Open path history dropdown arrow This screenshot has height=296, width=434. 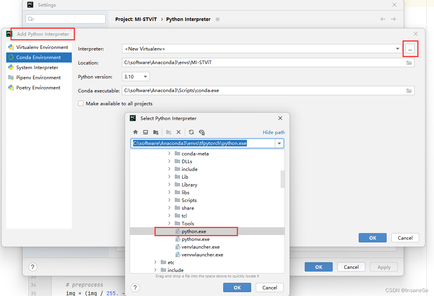click(x=279, y=143)
